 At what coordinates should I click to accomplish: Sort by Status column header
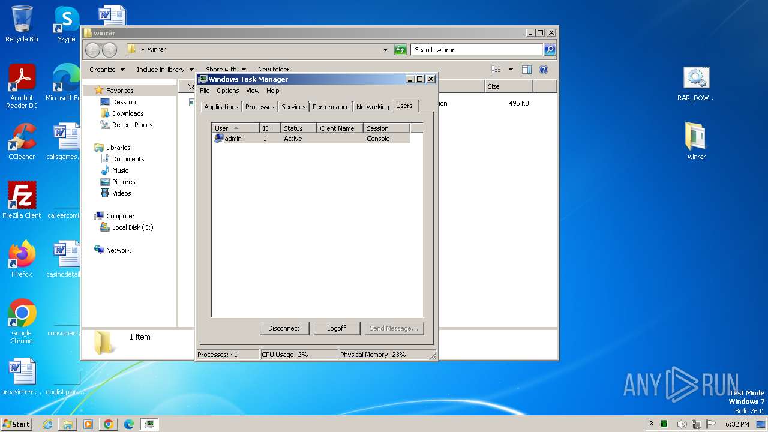298,128
